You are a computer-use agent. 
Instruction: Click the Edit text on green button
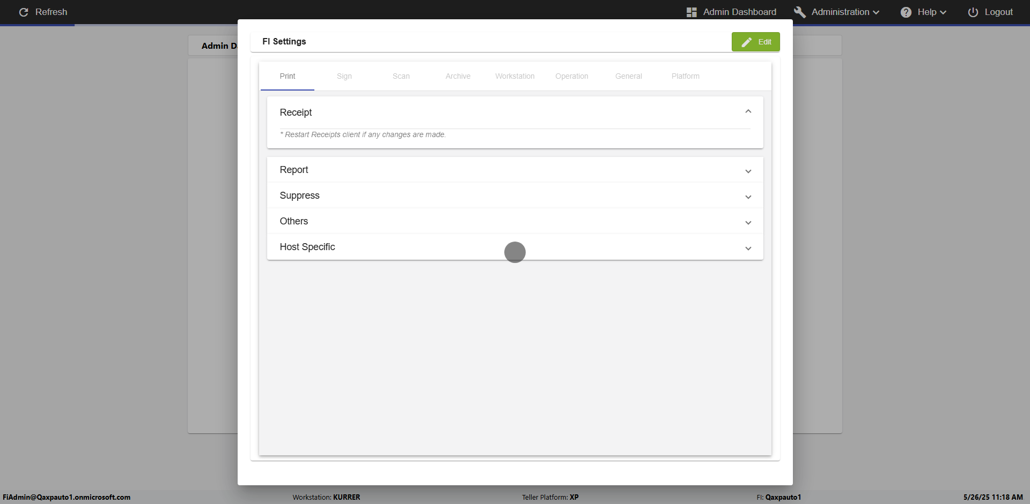click(765, 42)
